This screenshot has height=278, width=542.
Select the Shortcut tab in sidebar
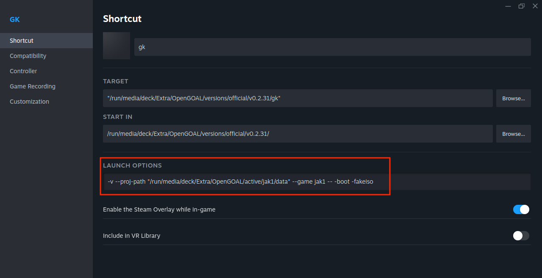pos(22,41)
